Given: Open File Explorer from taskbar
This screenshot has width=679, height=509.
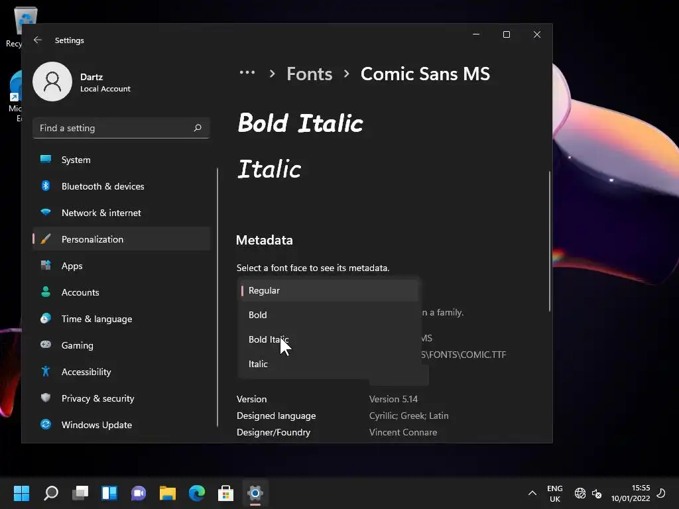Looking at the screenshot, I should point(168,493).
